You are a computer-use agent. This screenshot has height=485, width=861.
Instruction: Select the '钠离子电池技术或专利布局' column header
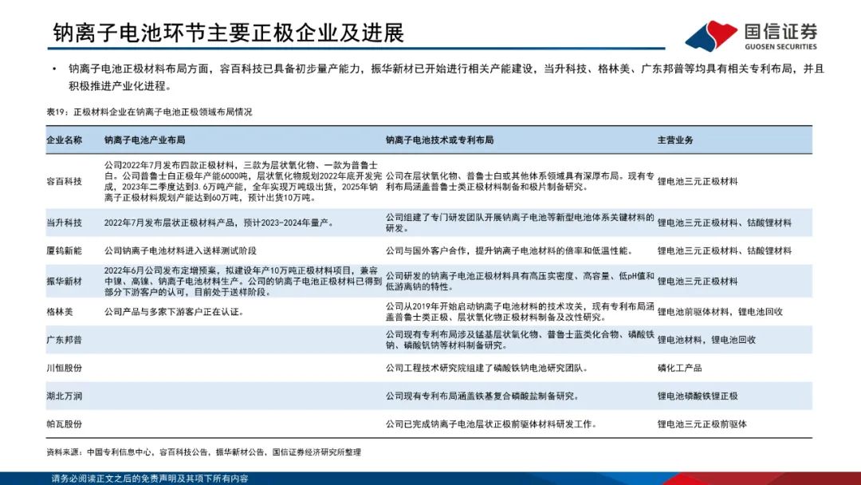click(x=439, y=140)
